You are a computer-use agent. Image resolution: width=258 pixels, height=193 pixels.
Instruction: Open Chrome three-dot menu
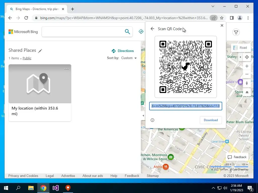[x=248, y=18]
